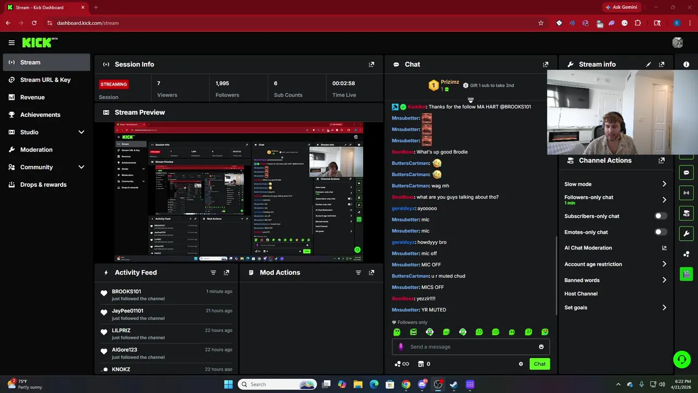Click the Stream Preview thumbnail
Screen dimensions: 698x393
239,192
